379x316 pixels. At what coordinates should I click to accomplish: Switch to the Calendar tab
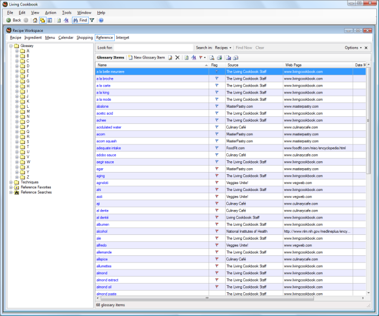[66, 37]
